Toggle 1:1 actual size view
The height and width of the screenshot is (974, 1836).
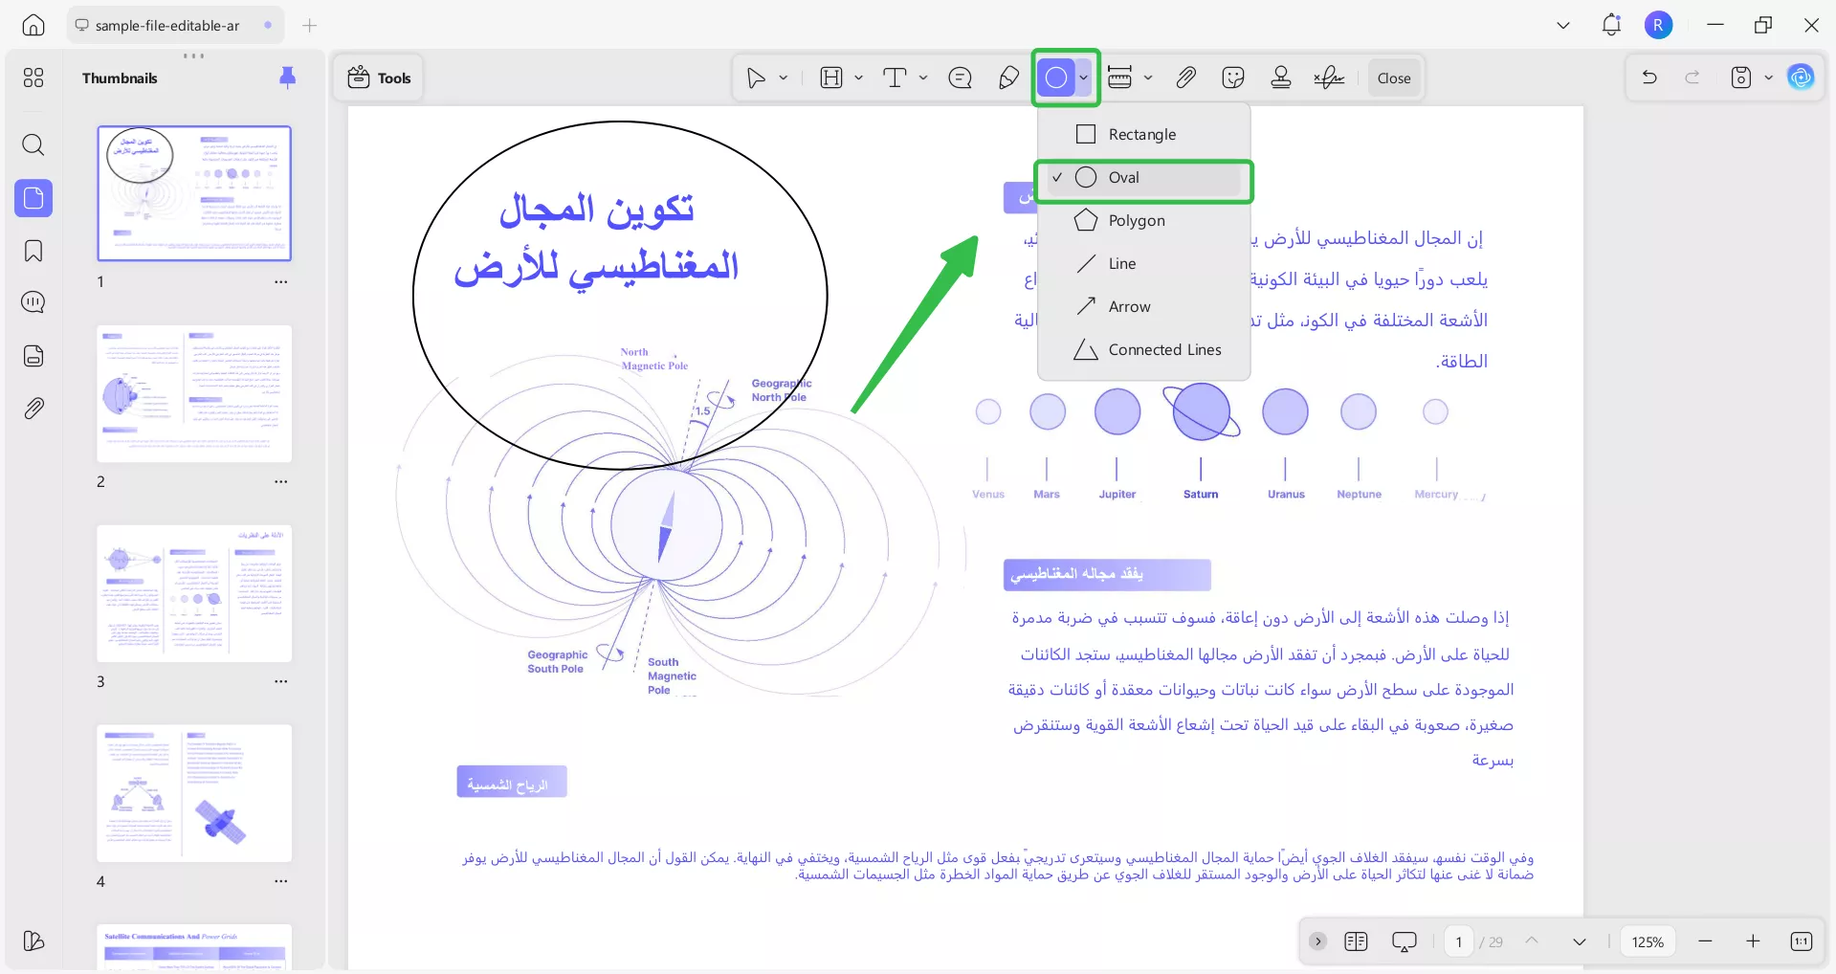pyautogui.click(x=1803, y=941)
